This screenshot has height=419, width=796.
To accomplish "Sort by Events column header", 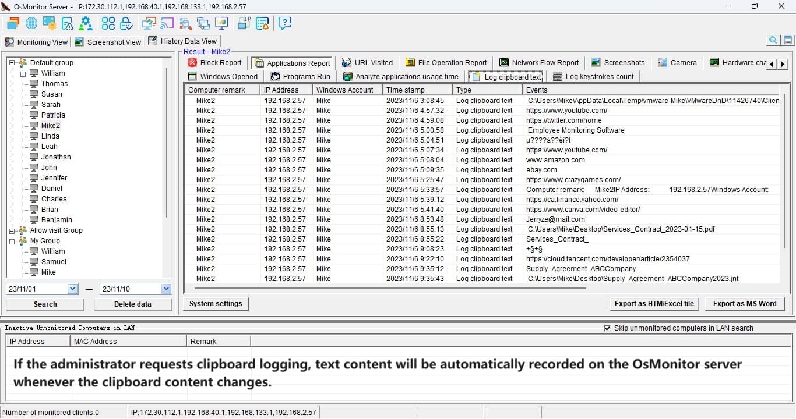I will pyautogui.click(x=651, y=90).
